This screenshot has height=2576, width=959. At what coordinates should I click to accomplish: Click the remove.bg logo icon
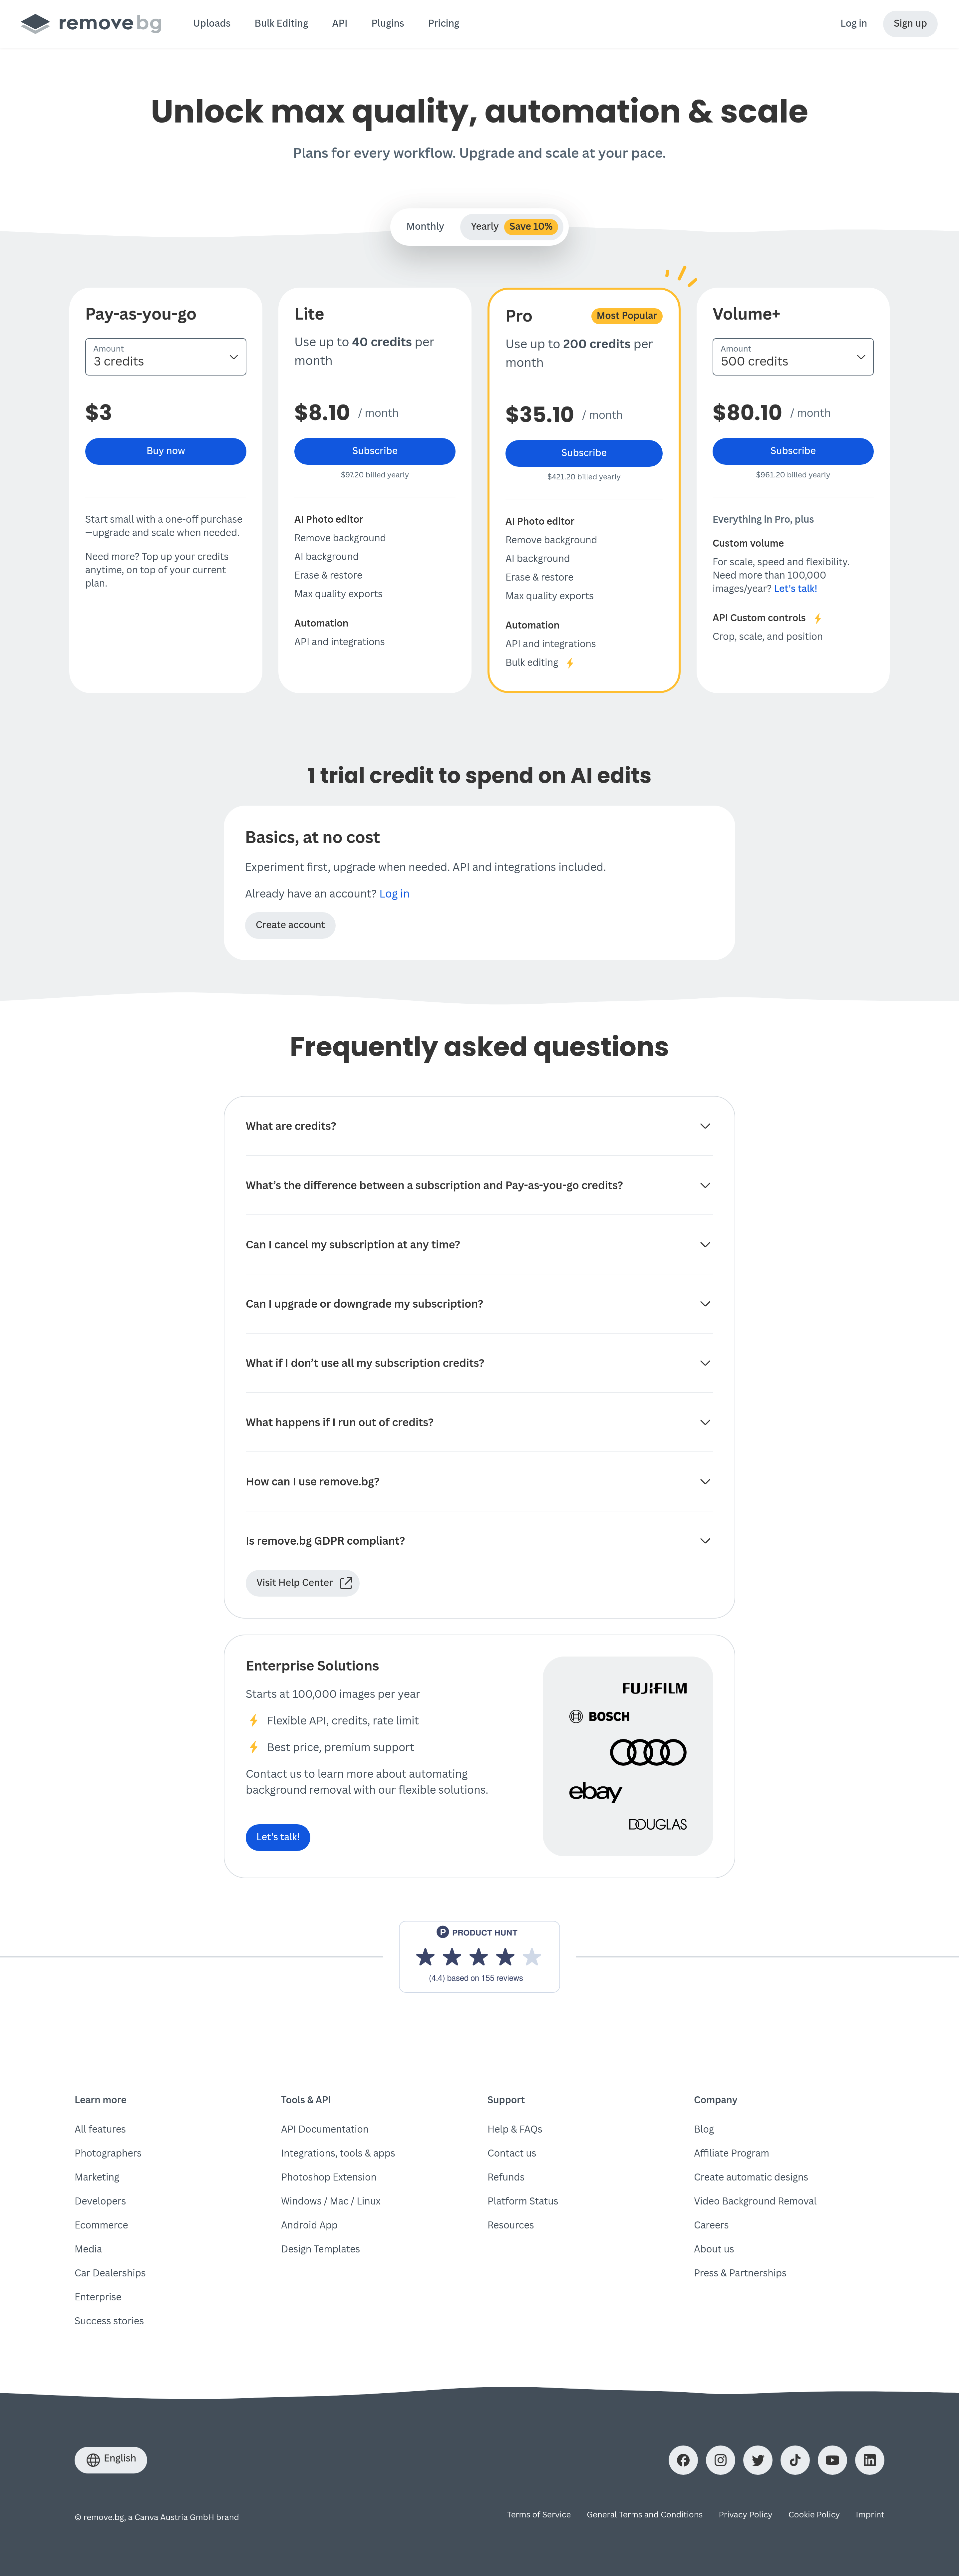click(x=35, y=23)
